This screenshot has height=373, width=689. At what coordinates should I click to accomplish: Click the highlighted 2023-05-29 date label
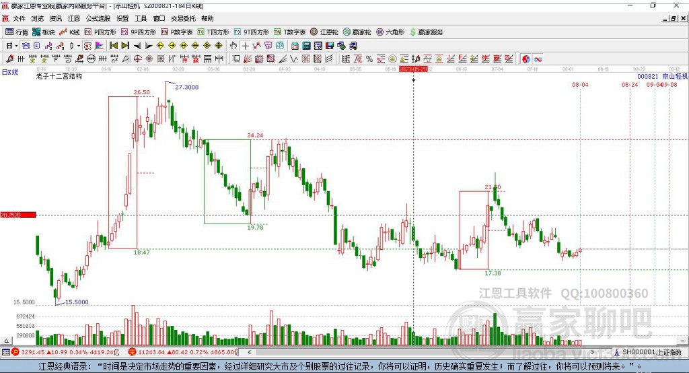pyautogui.click(x=413, y=69)
